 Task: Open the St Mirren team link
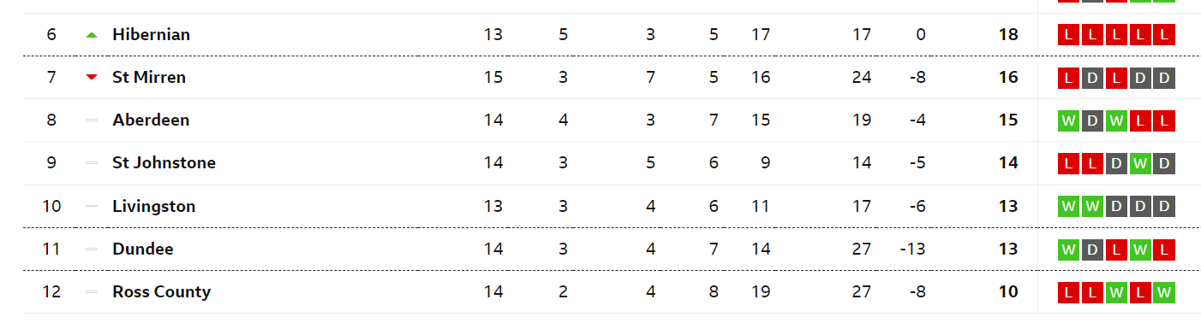tap(149, 78)
